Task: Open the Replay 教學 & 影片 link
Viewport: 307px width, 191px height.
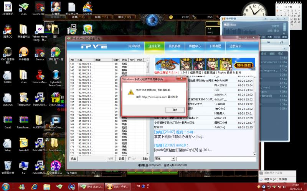Action: pyautogui.click(x=229, y=73)
